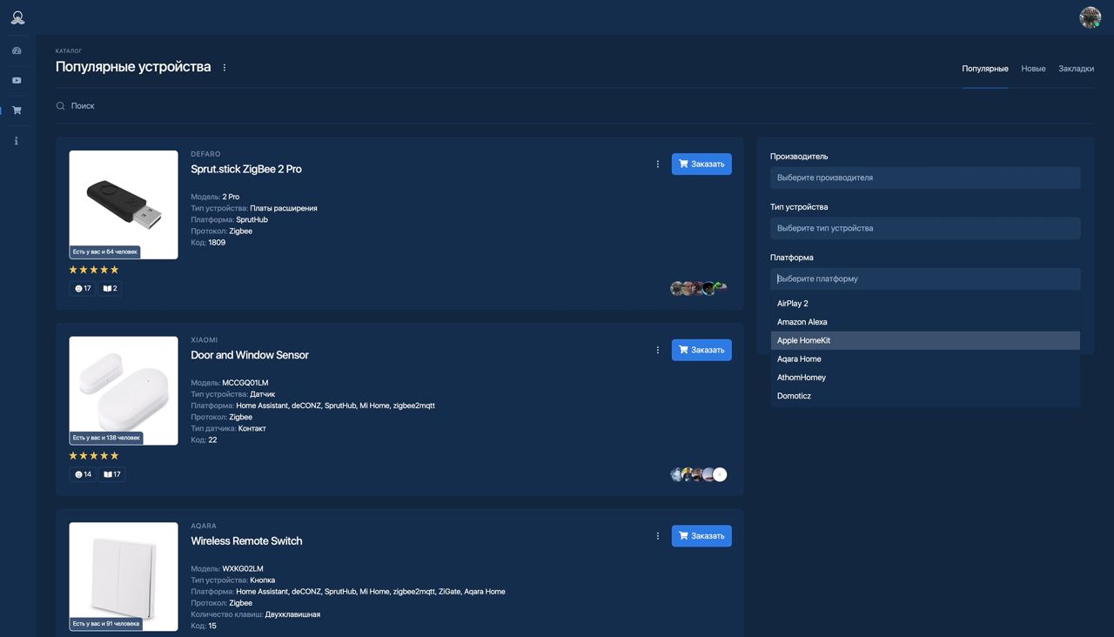Click the Поиск search field
Viewport: 1114px width, 637px height.
pyautogui.click(x=574, y=105)
